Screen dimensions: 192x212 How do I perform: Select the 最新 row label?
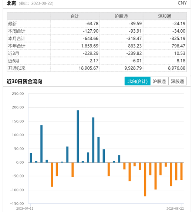coord(13,24)
